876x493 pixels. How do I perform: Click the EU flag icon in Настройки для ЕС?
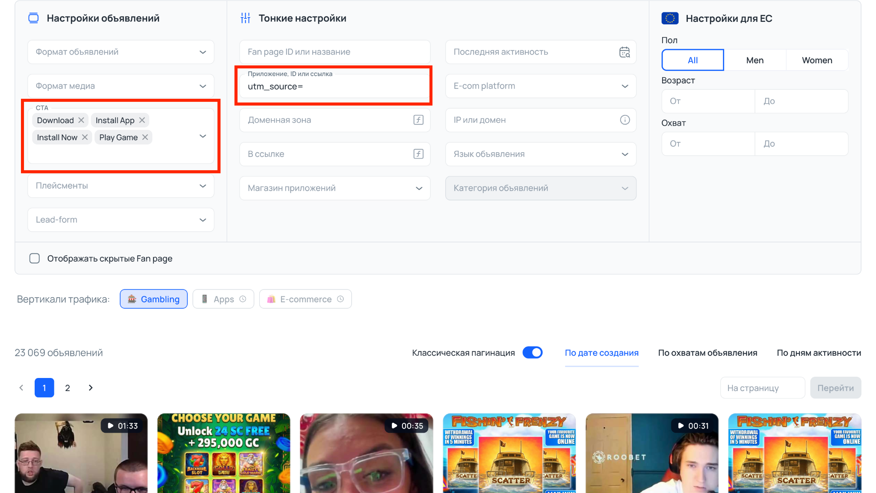pyautogui.click(x=671, y=18)
